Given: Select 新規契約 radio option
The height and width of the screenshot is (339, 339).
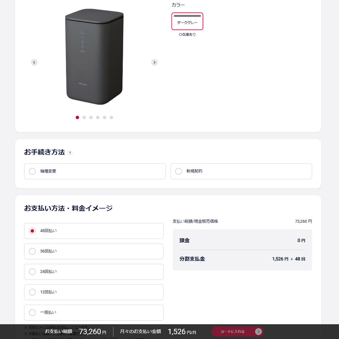Looking at the screenshot, I should click(241, 171).
